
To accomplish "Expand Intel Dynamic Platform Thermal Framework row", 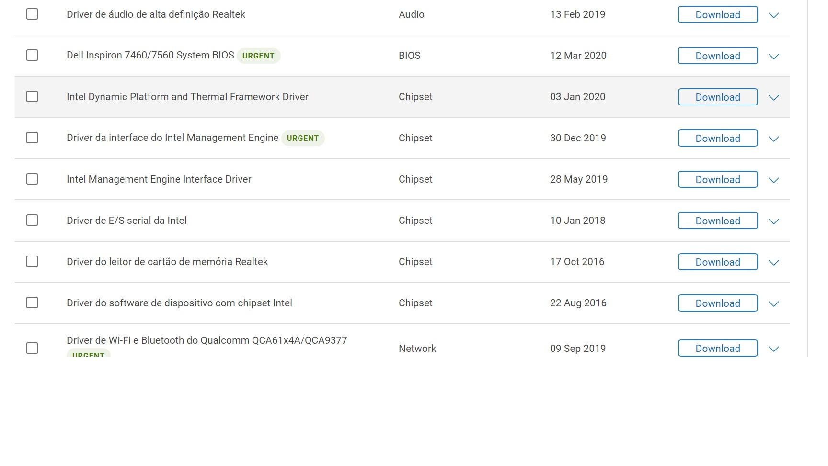I will pyautogui.click(x=773, y=97).
